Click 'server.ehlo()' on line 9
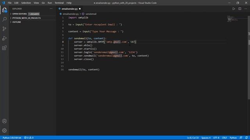250x140 pixels. (83, 45)
